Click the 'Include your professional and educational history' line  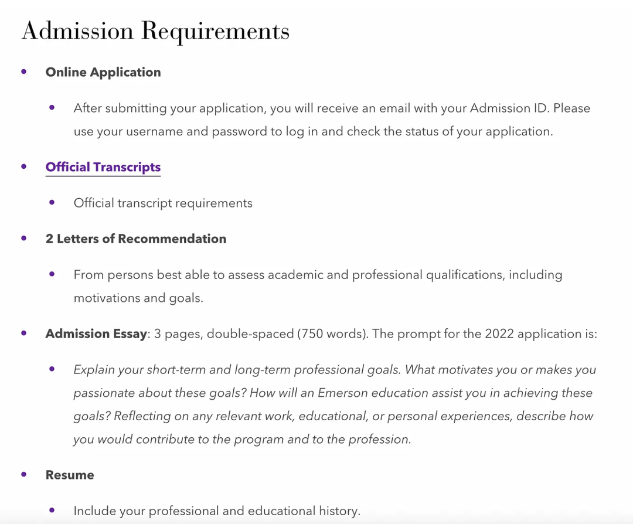217,511
